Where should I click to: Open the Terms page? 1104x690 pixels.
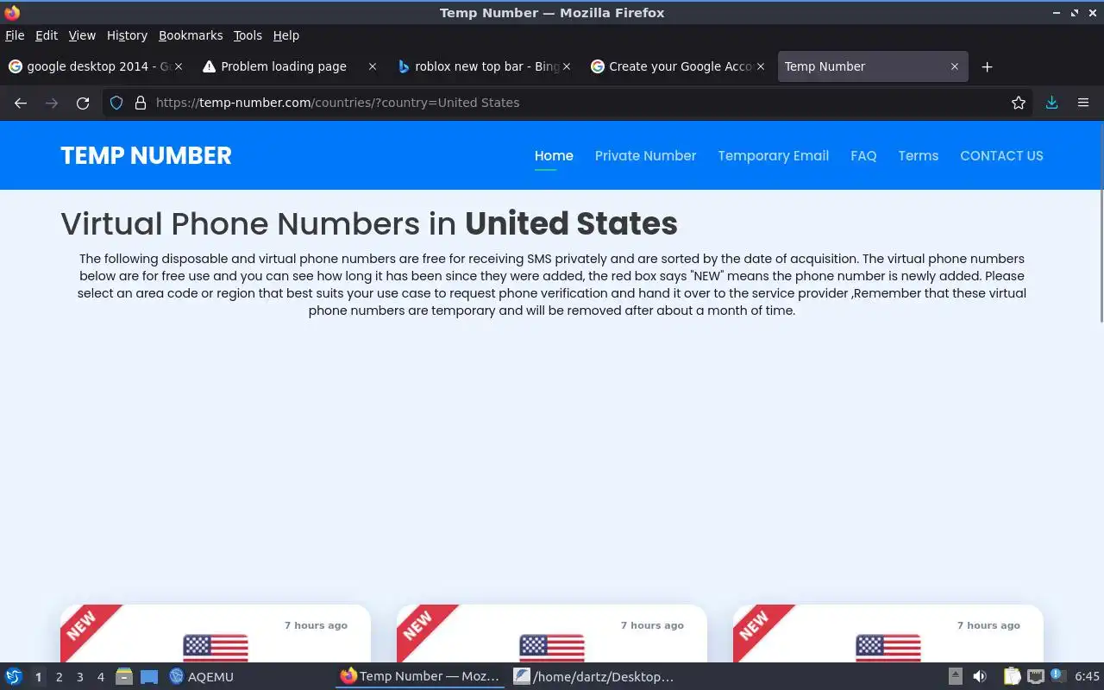[918, 156]
